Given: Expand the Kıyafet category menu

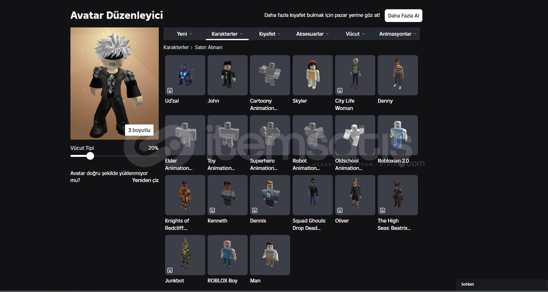Looking at the screenshot, I should pos(270,34).
